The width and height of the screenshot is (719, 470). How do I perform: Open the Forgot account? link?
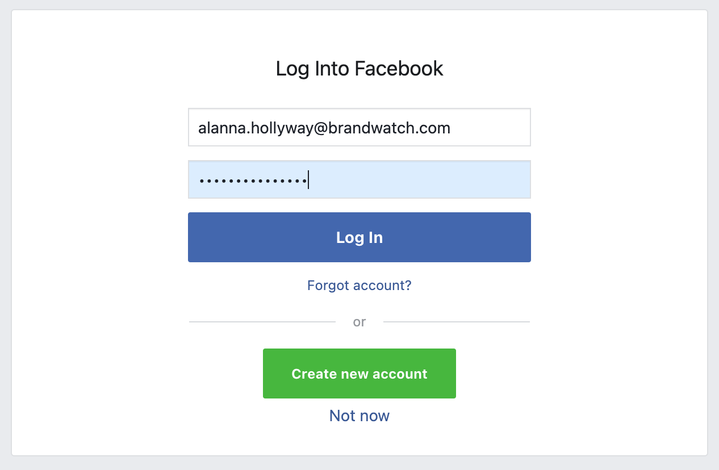coord(359,285)
